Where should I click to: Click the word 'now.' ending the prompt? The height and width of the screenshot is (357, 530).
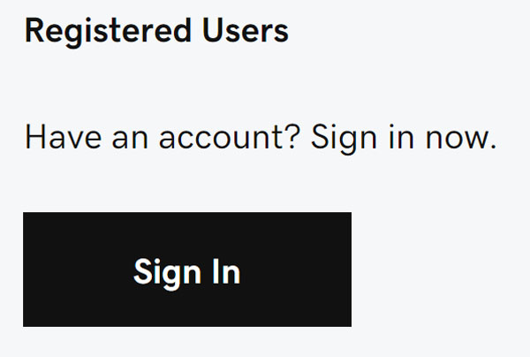click(461, 139)
